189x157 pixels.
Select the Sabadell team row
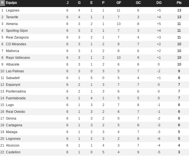95,78
